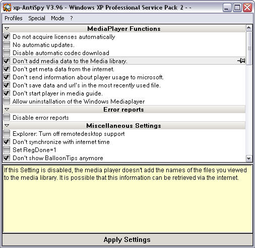The image size is (255, 248).
Task: Toggle 'Don't start player in media guide'
Action: [7, 93]
